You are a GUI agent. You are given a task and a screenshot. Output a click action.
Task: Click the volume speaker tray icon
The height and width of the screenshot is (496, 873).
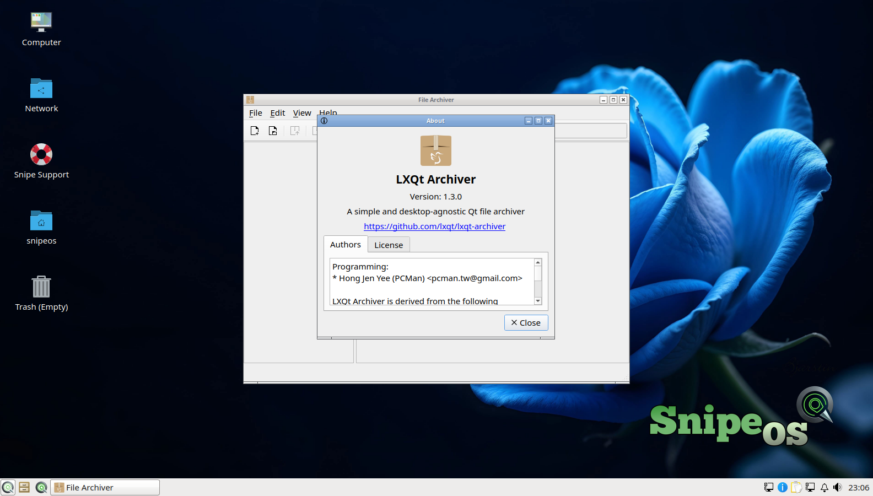pos(838,487)
